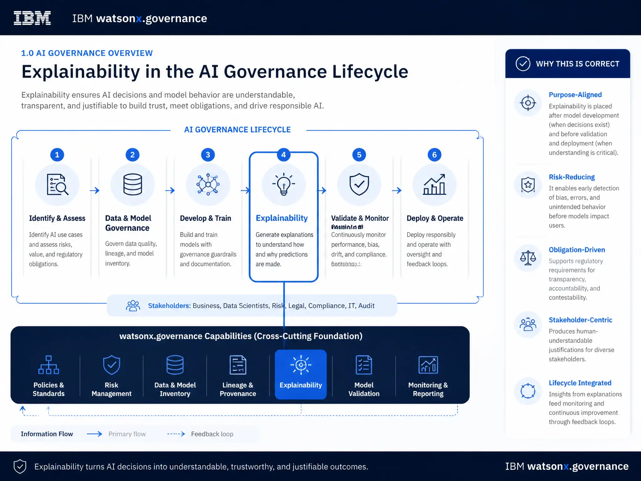Image resolution: width=641 pixels, height=481 pixels.
Task: Click the Risk-Reducing heading link
Action: (572, 177)
